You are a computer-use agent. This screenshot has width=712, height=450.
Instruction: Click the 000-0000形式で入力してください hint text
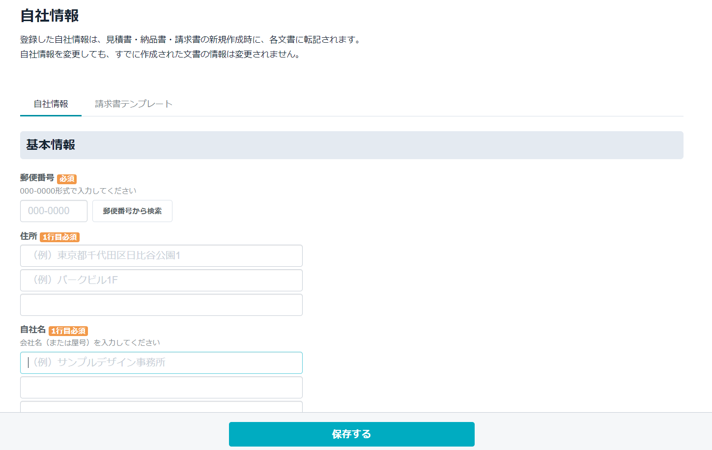pos(78,191)
